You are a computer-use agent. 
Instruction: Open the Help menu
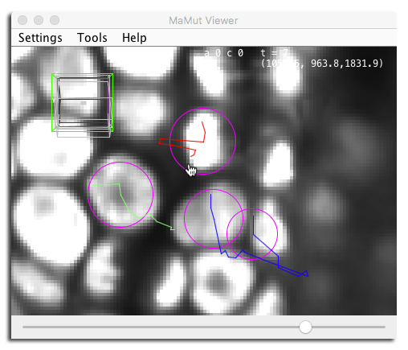(x=134, y=38)
